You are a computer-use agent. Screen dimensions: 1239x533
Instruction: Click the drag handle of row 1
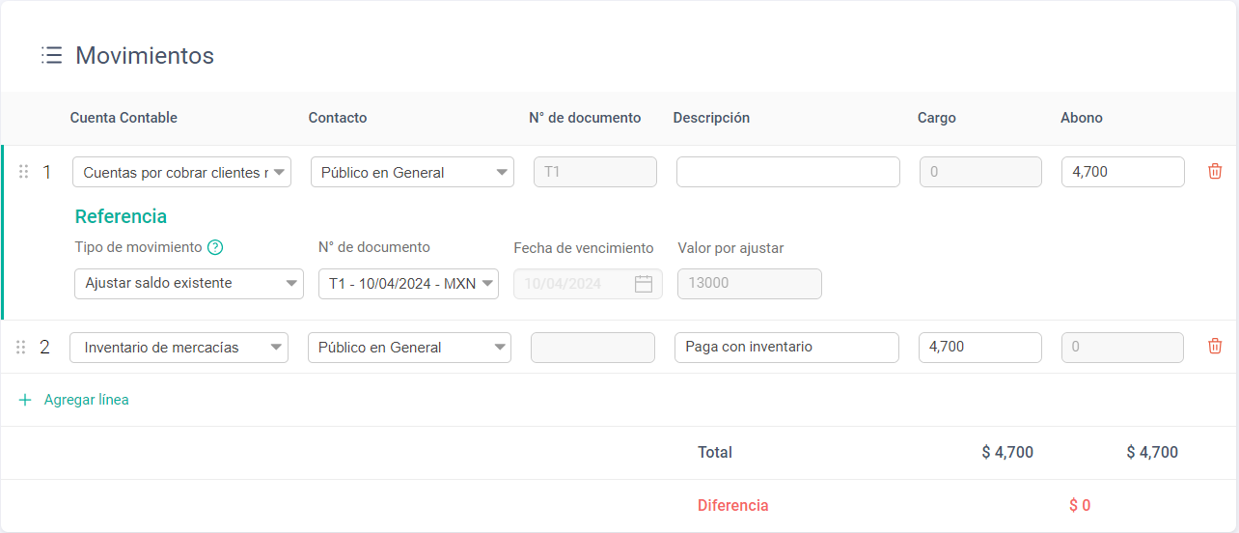pyautogui.click(x=23, y=172)
